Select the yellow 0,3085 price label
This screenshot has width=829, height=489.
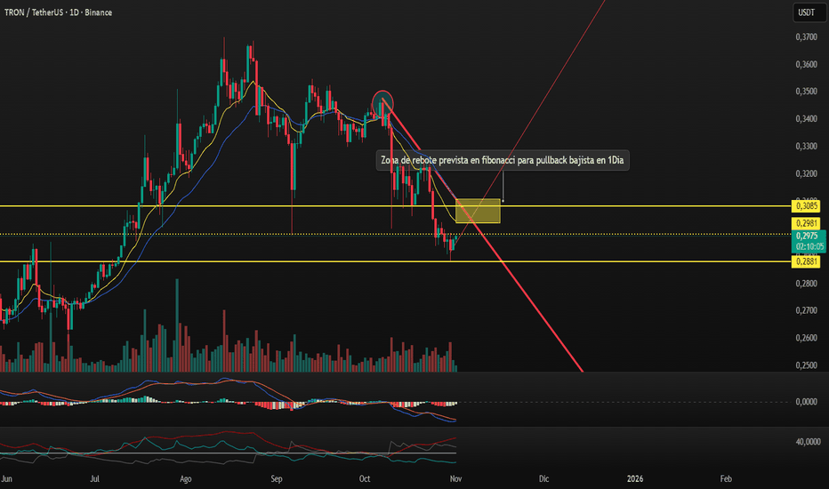[x=806, y=206]
